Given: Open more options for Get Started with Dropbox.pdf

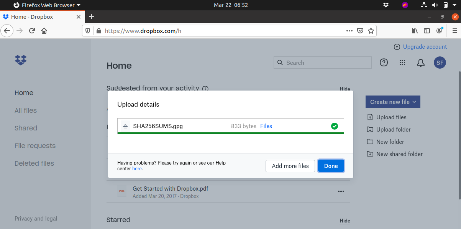Looking at the screenshot, I should click(x=341, y=191).
